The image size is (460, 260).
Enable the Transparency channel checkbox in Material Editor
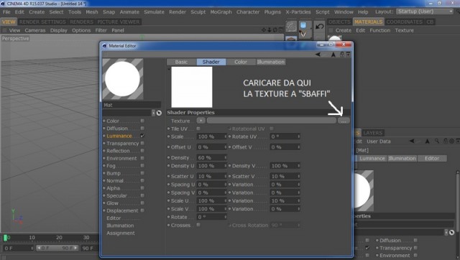point(142,143)
